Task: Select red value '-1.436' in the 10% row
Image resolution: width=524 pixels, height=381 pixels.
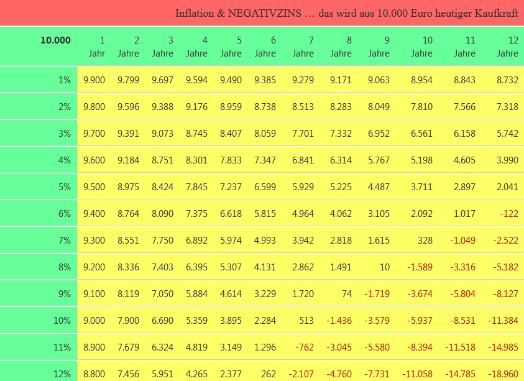Action: point(339,321)
